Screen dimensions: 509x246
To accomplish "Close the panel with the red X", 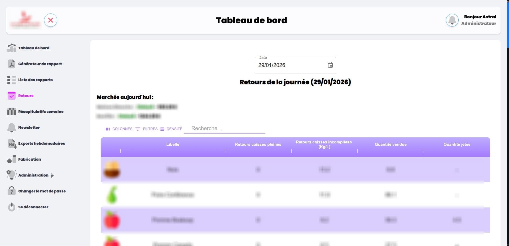I will click(x=51, y=20).
